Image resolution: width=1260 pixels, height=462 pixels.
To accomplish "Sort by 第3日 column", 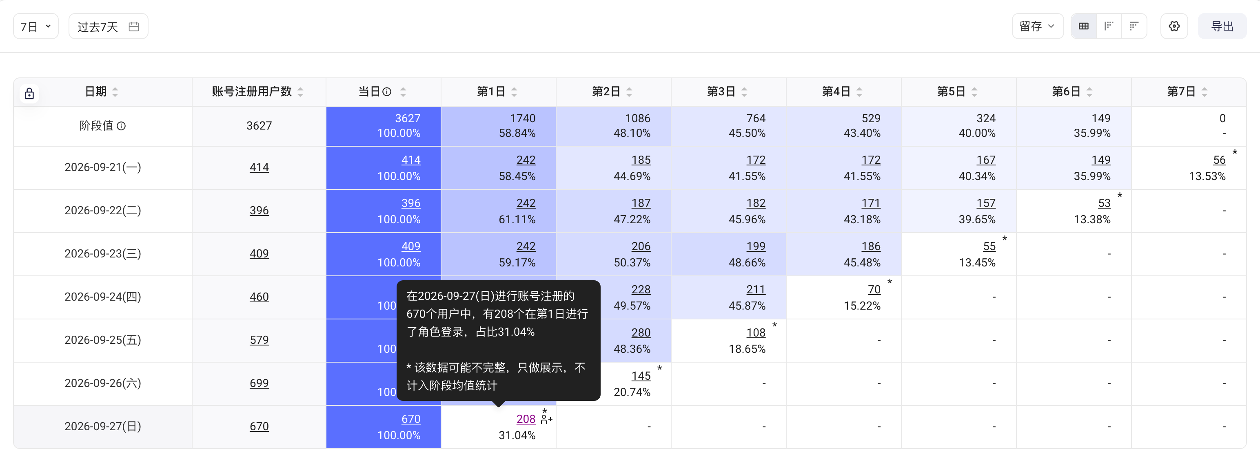I will tap(744, 91).
